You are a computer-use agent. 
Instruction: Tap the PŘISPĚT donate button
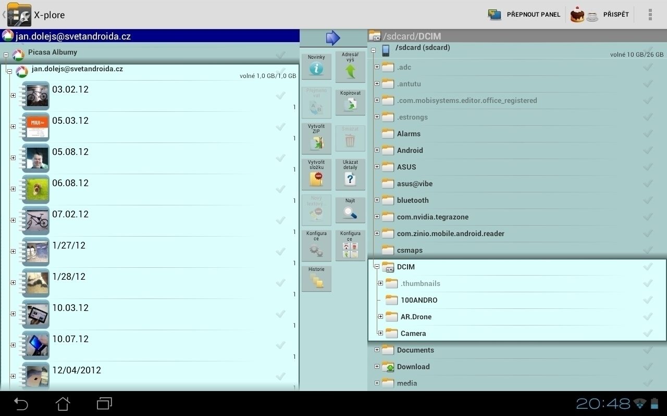click(600, 15)
